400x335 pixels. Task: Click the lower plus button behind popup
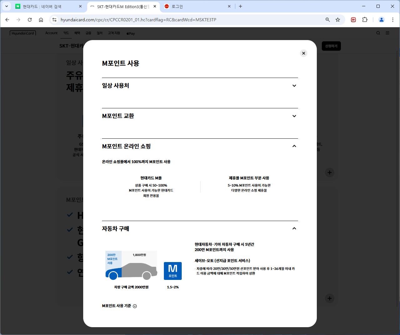329,298
